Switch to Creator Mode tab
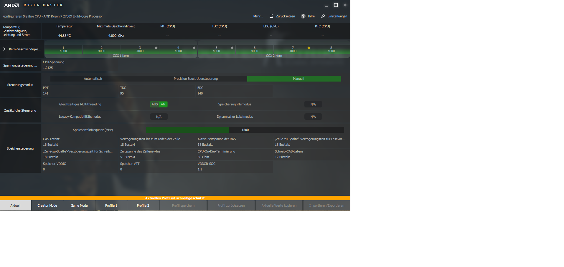 [47, 205]
